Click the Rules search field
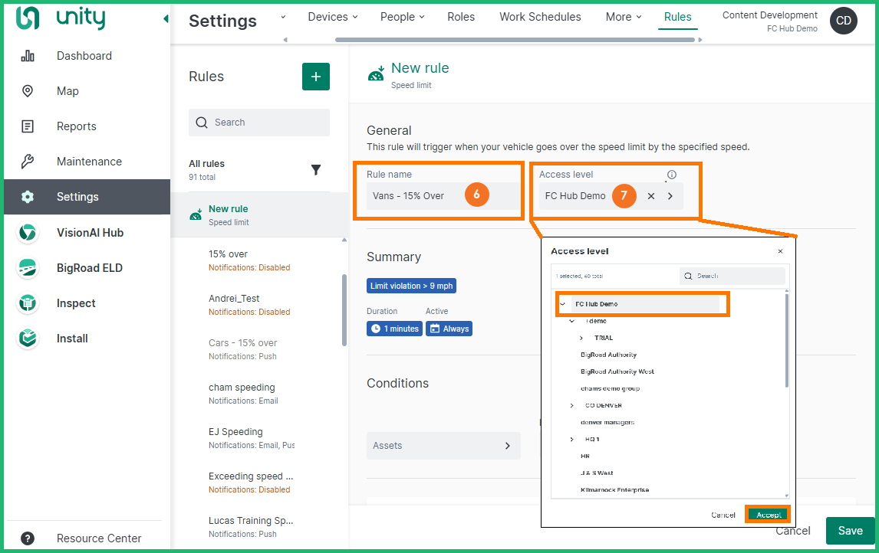The image size is (879, 553). pos(259,123)
